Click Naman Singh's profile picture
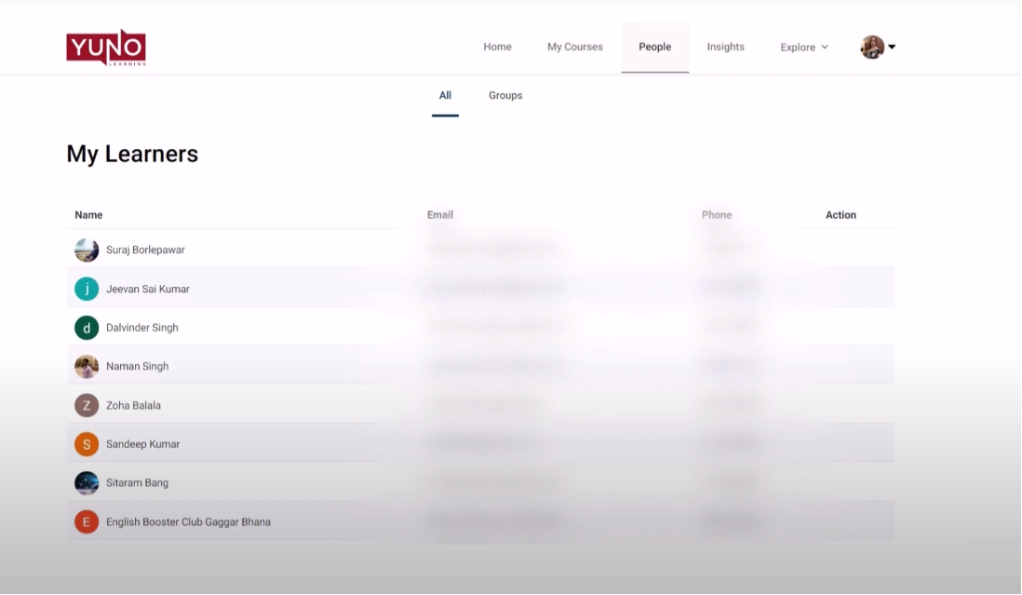The width and height of the screenshot is (1022, 595). 87,367
